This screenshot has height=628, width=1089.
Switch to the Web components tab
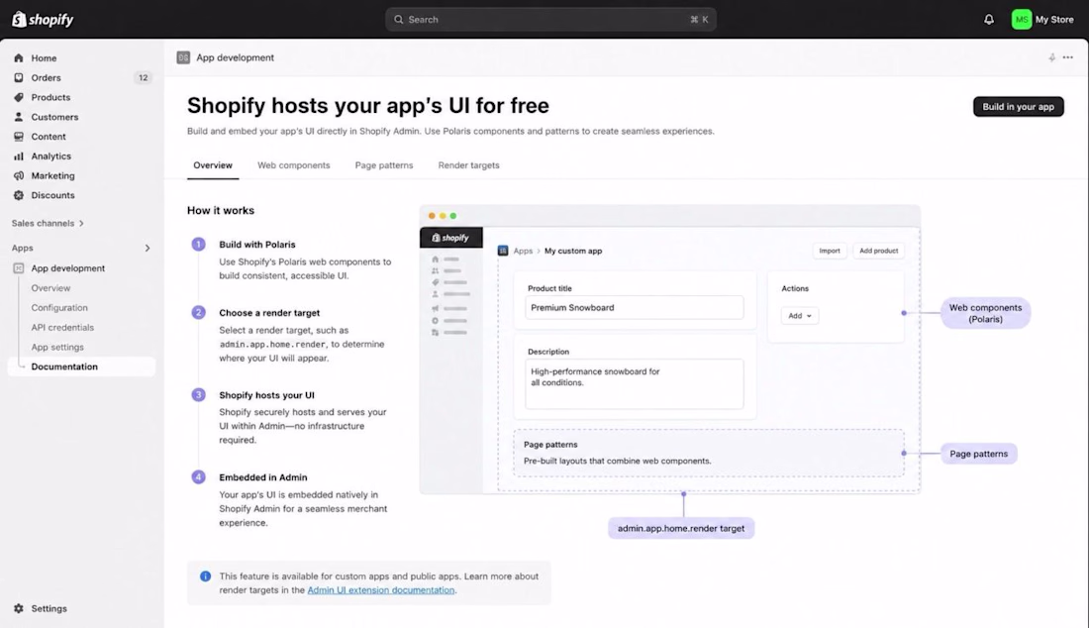click(294, 165)
